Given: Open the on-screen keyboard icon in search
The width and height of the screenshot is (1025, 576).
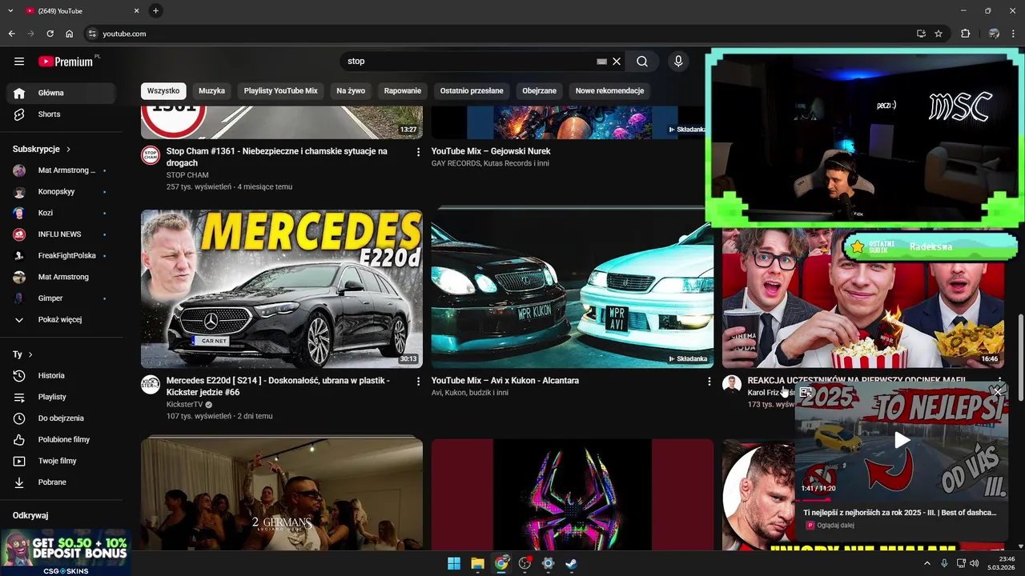Looking at the screenshot, I should coord(602,62).
